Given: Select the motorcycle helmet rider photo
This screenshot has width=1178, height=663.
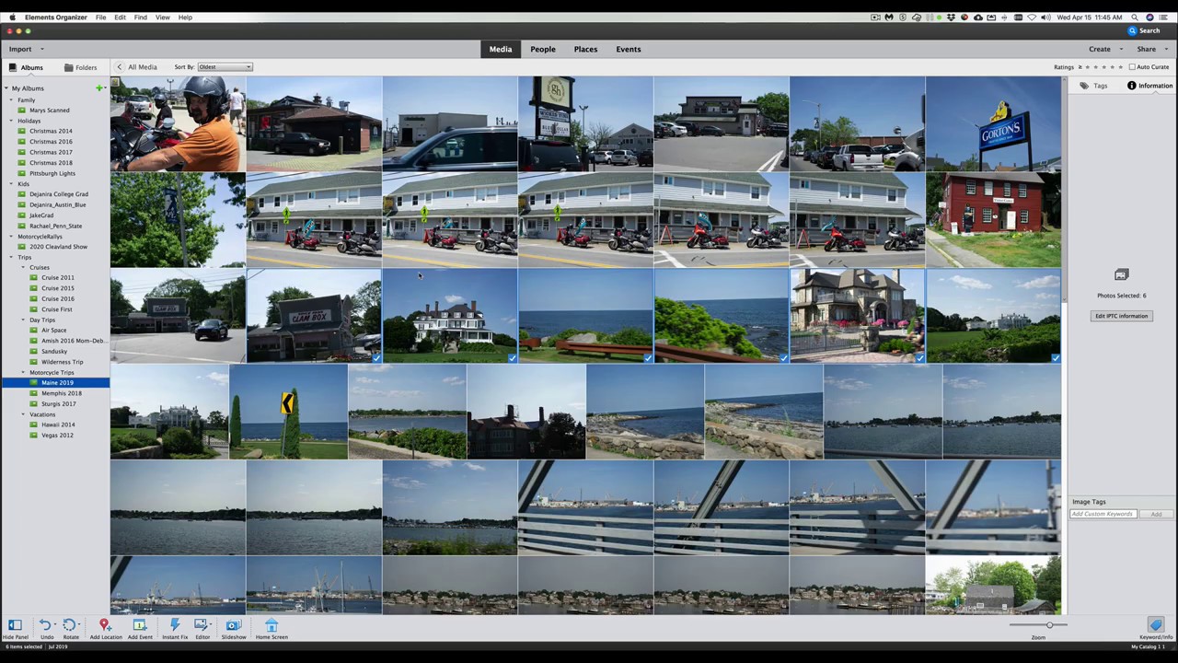Looking at the screenshot, I should (x=178, y=123).
